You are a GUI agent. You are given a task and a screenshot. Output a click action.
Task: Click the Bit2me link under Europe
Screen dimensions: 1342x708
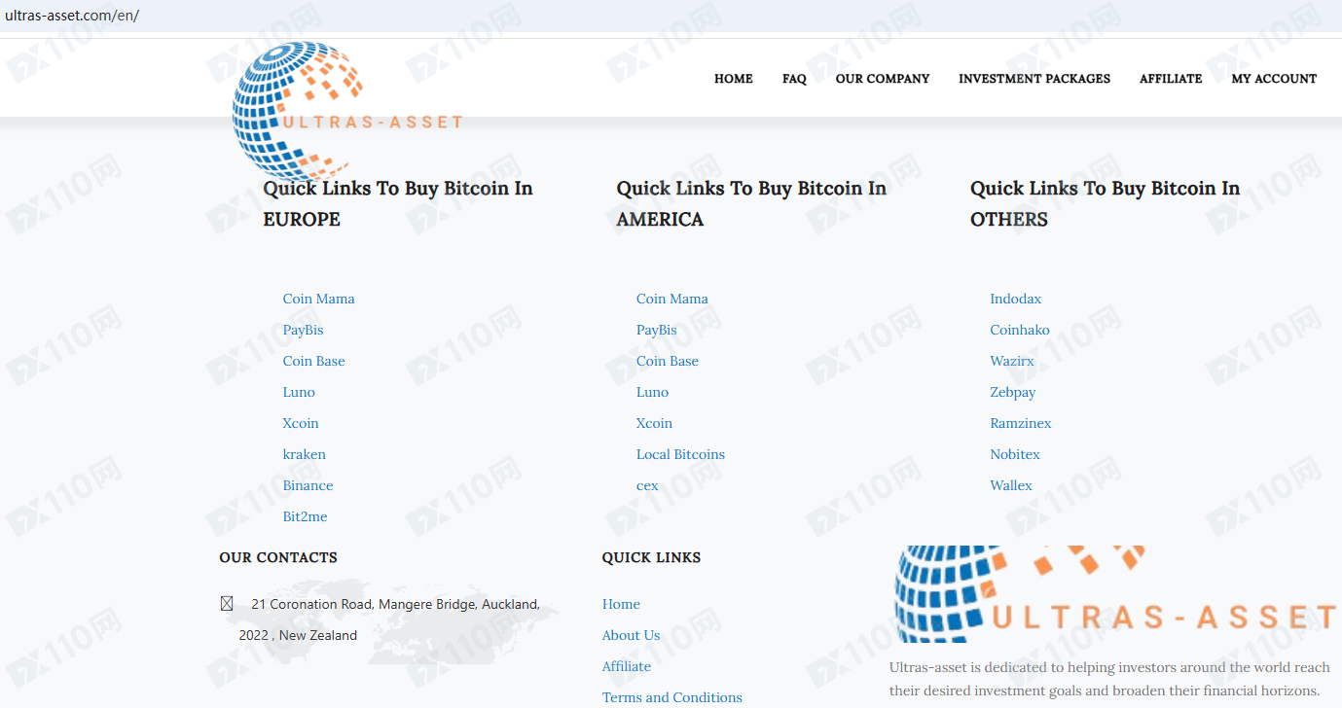pos(305,516)
